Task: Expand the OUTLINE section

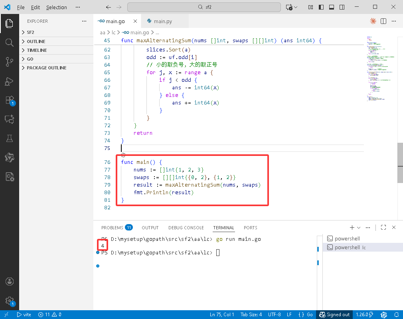Action: 56,41
